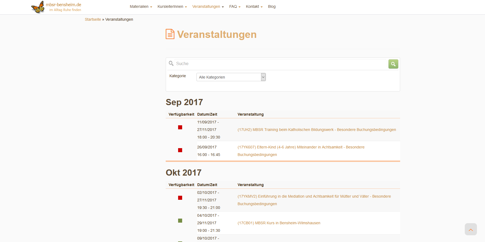Focus the Suche search input field
This screenshot has height=242, width=485.
[x=280, y=64]
